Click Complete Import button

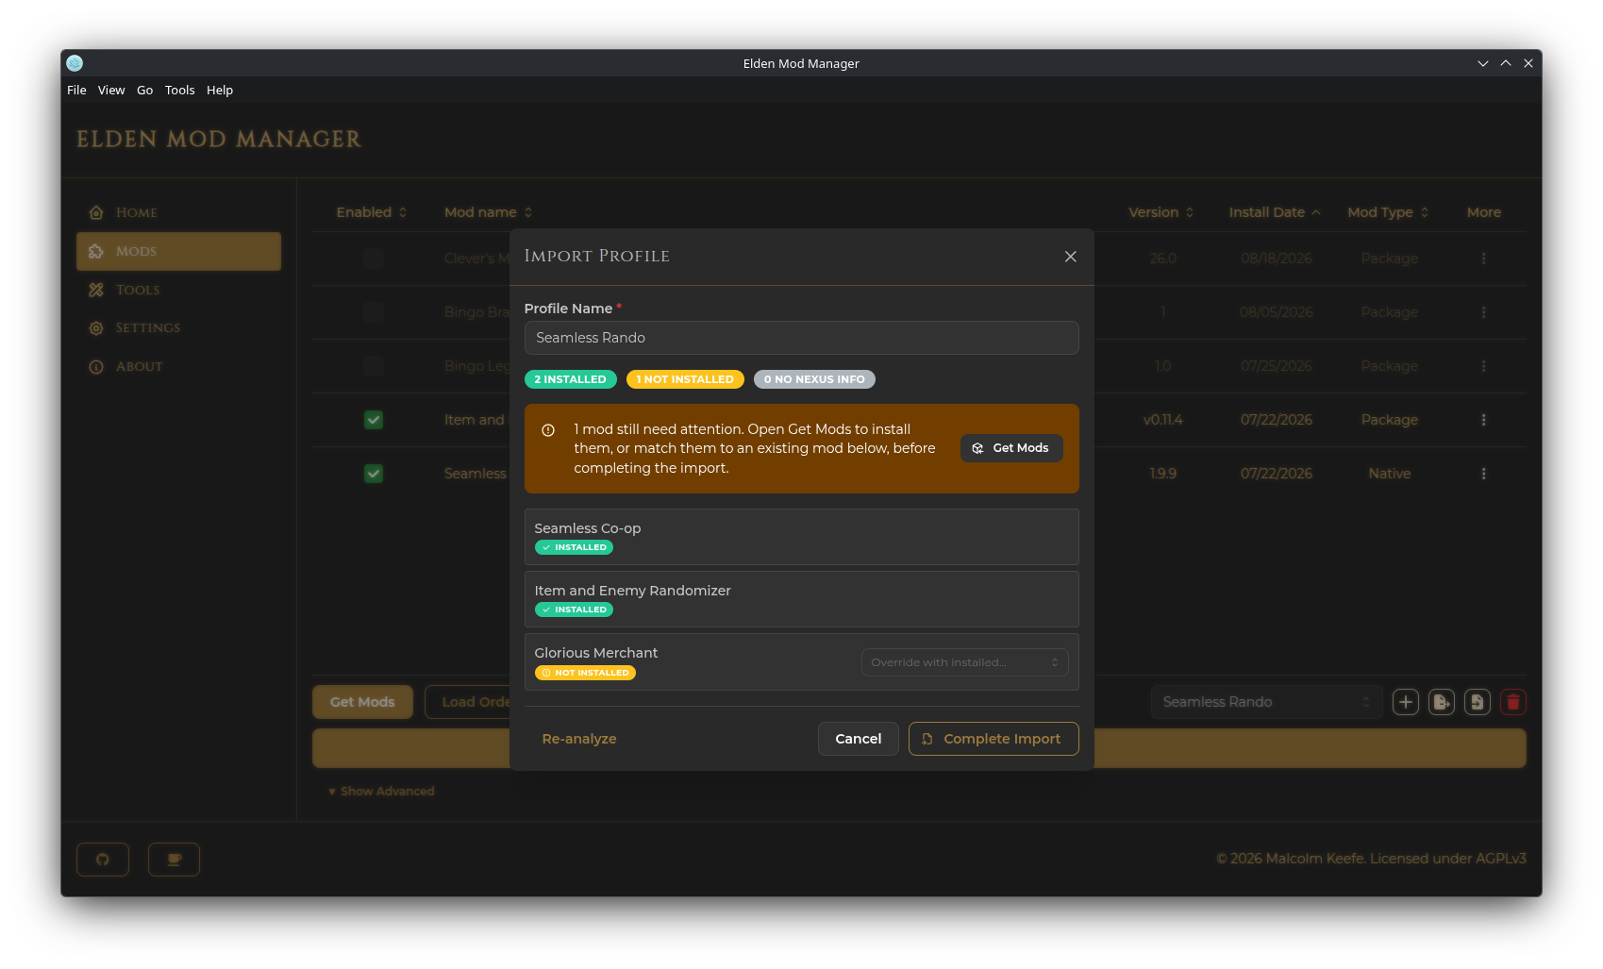click(994, 739)
